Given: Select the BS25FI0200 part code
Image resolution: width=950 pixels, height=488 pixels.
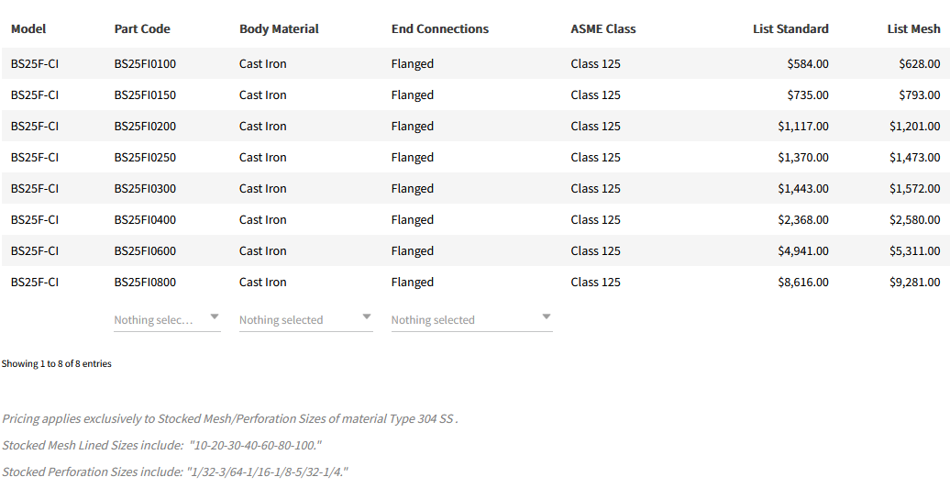Looking at the screenshot, I should [145, 127].
